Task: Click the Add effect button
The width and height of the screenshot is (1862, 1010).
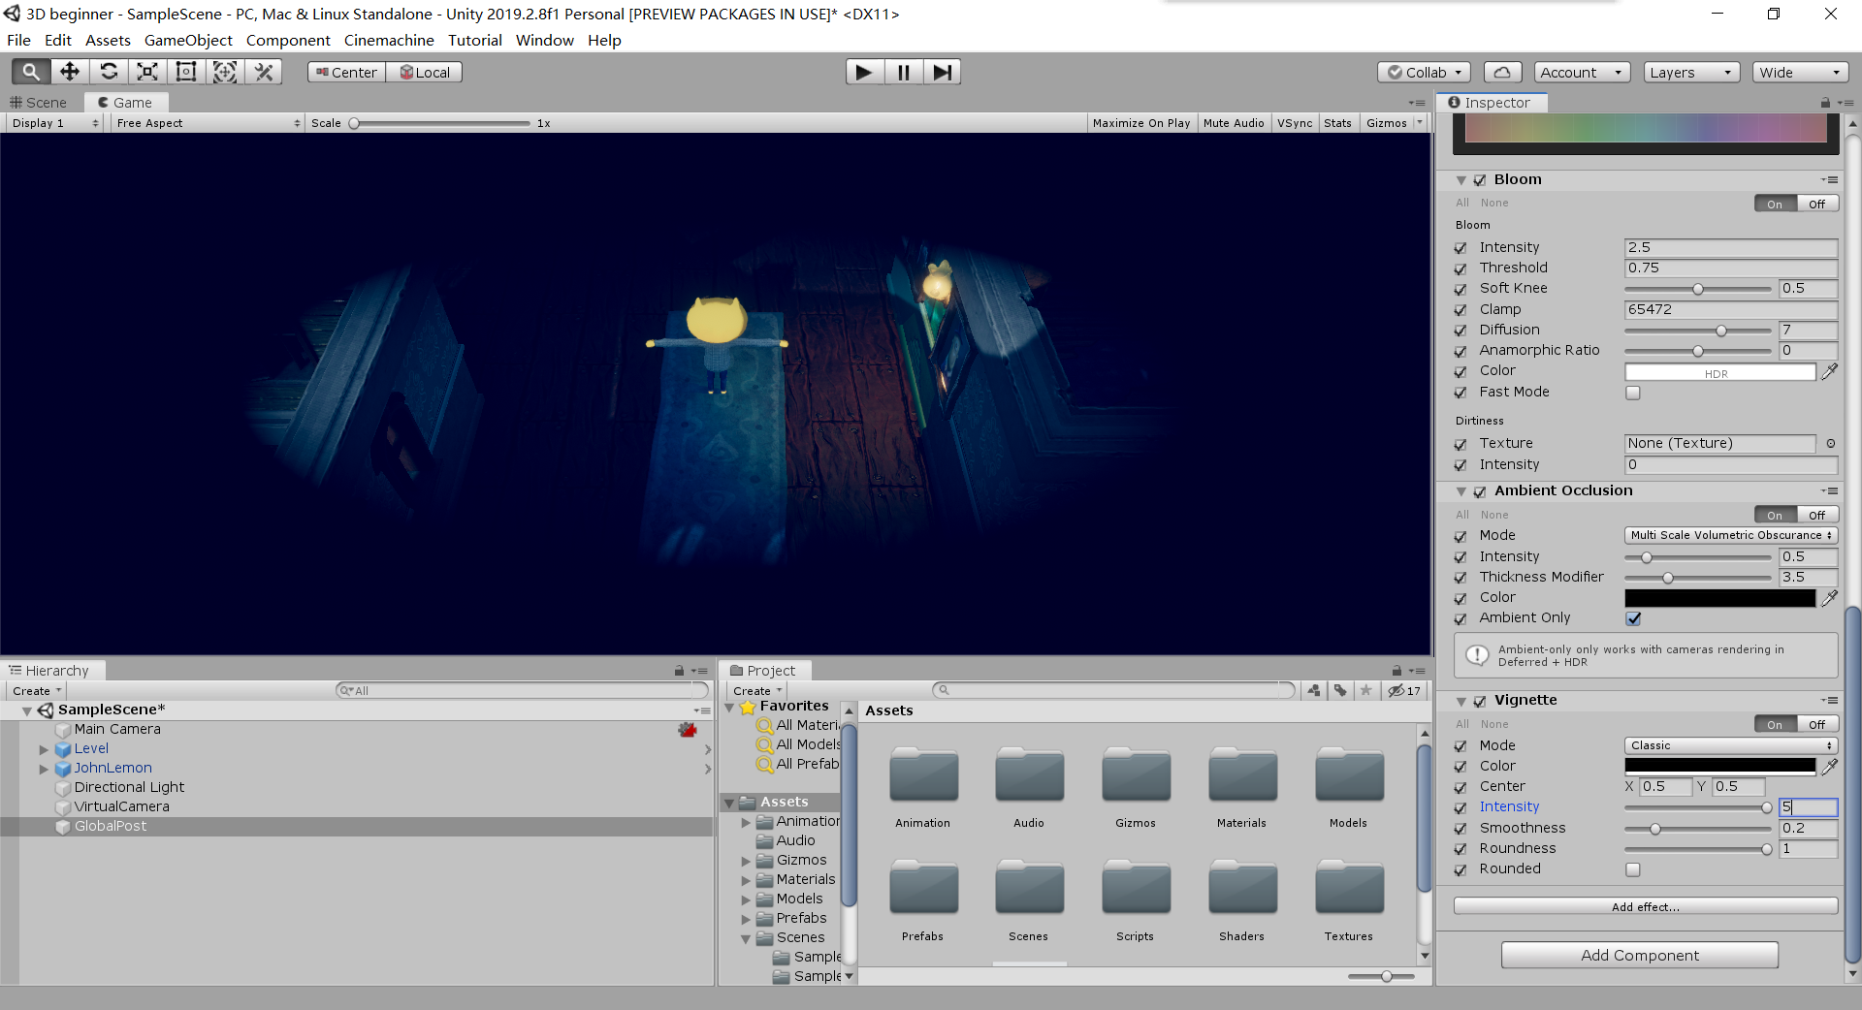Action: [1645, 906]
